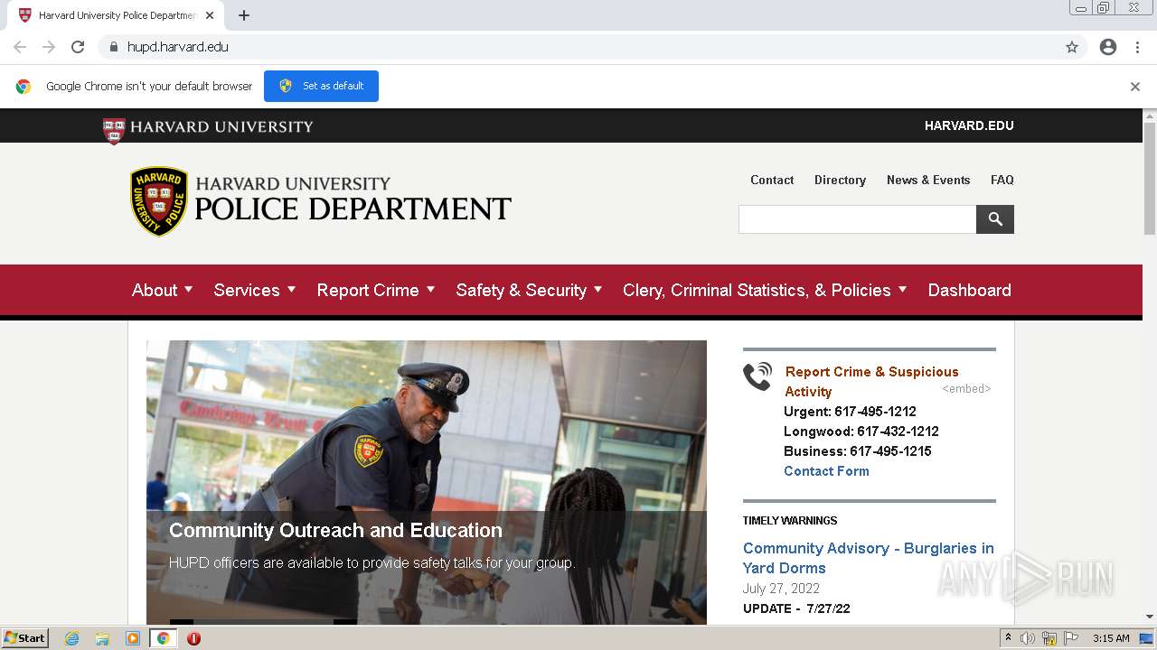
Task: Expand Clery, Criminal Statistics, & Policies menu
Action: [x=765, y=290]
